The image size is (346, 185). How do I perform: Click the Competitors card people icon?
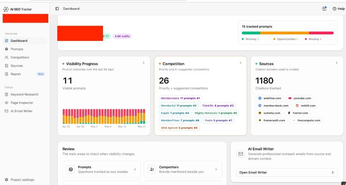point(152,169)
